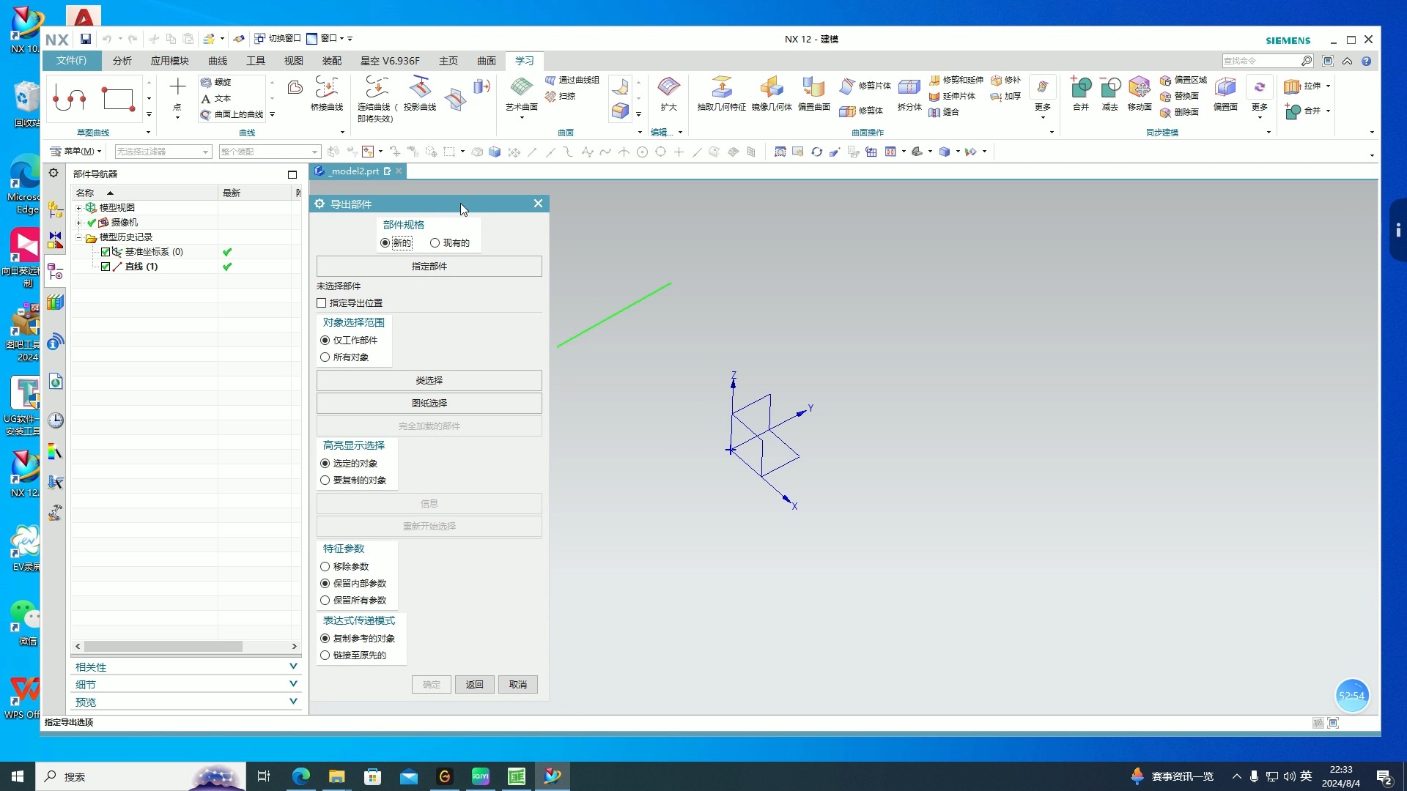Click the Extract Geometry Feature icon
Viewport: 1407px width, 791px height.
pyautogui.click(x=721, y=89)
